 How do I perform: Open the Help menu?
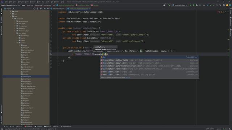[x=62, y=2]
